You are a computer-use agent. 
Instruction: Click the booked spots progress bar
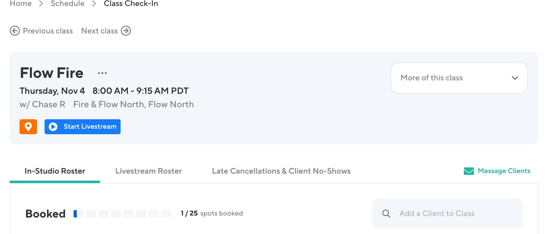coord(122,214)
